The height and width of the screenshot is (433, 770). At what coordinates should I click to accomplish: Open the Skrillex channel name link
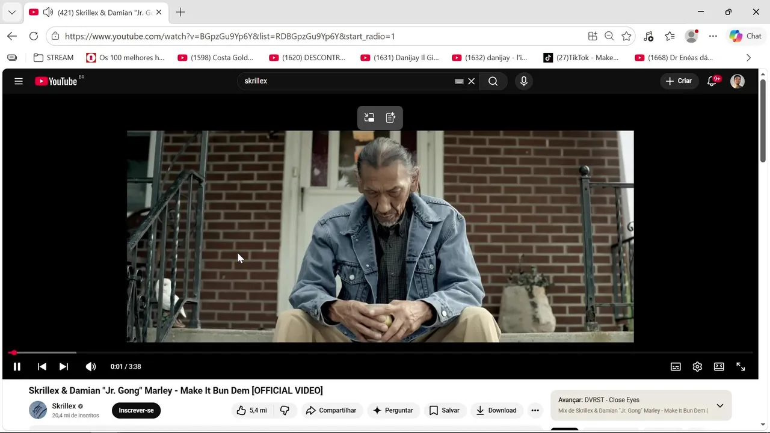pyautogui.click(x=64, y=406)
